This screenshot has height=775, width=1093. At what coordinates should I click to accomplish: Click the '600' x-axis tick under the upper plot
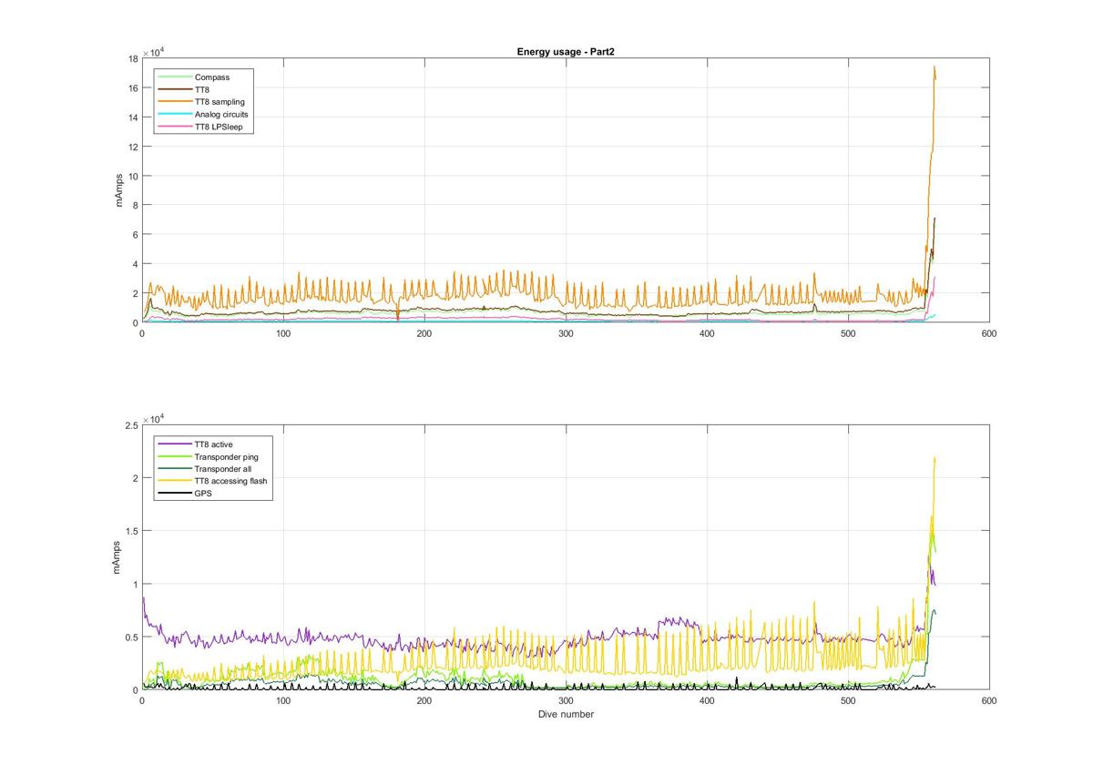tap(989, 334)
